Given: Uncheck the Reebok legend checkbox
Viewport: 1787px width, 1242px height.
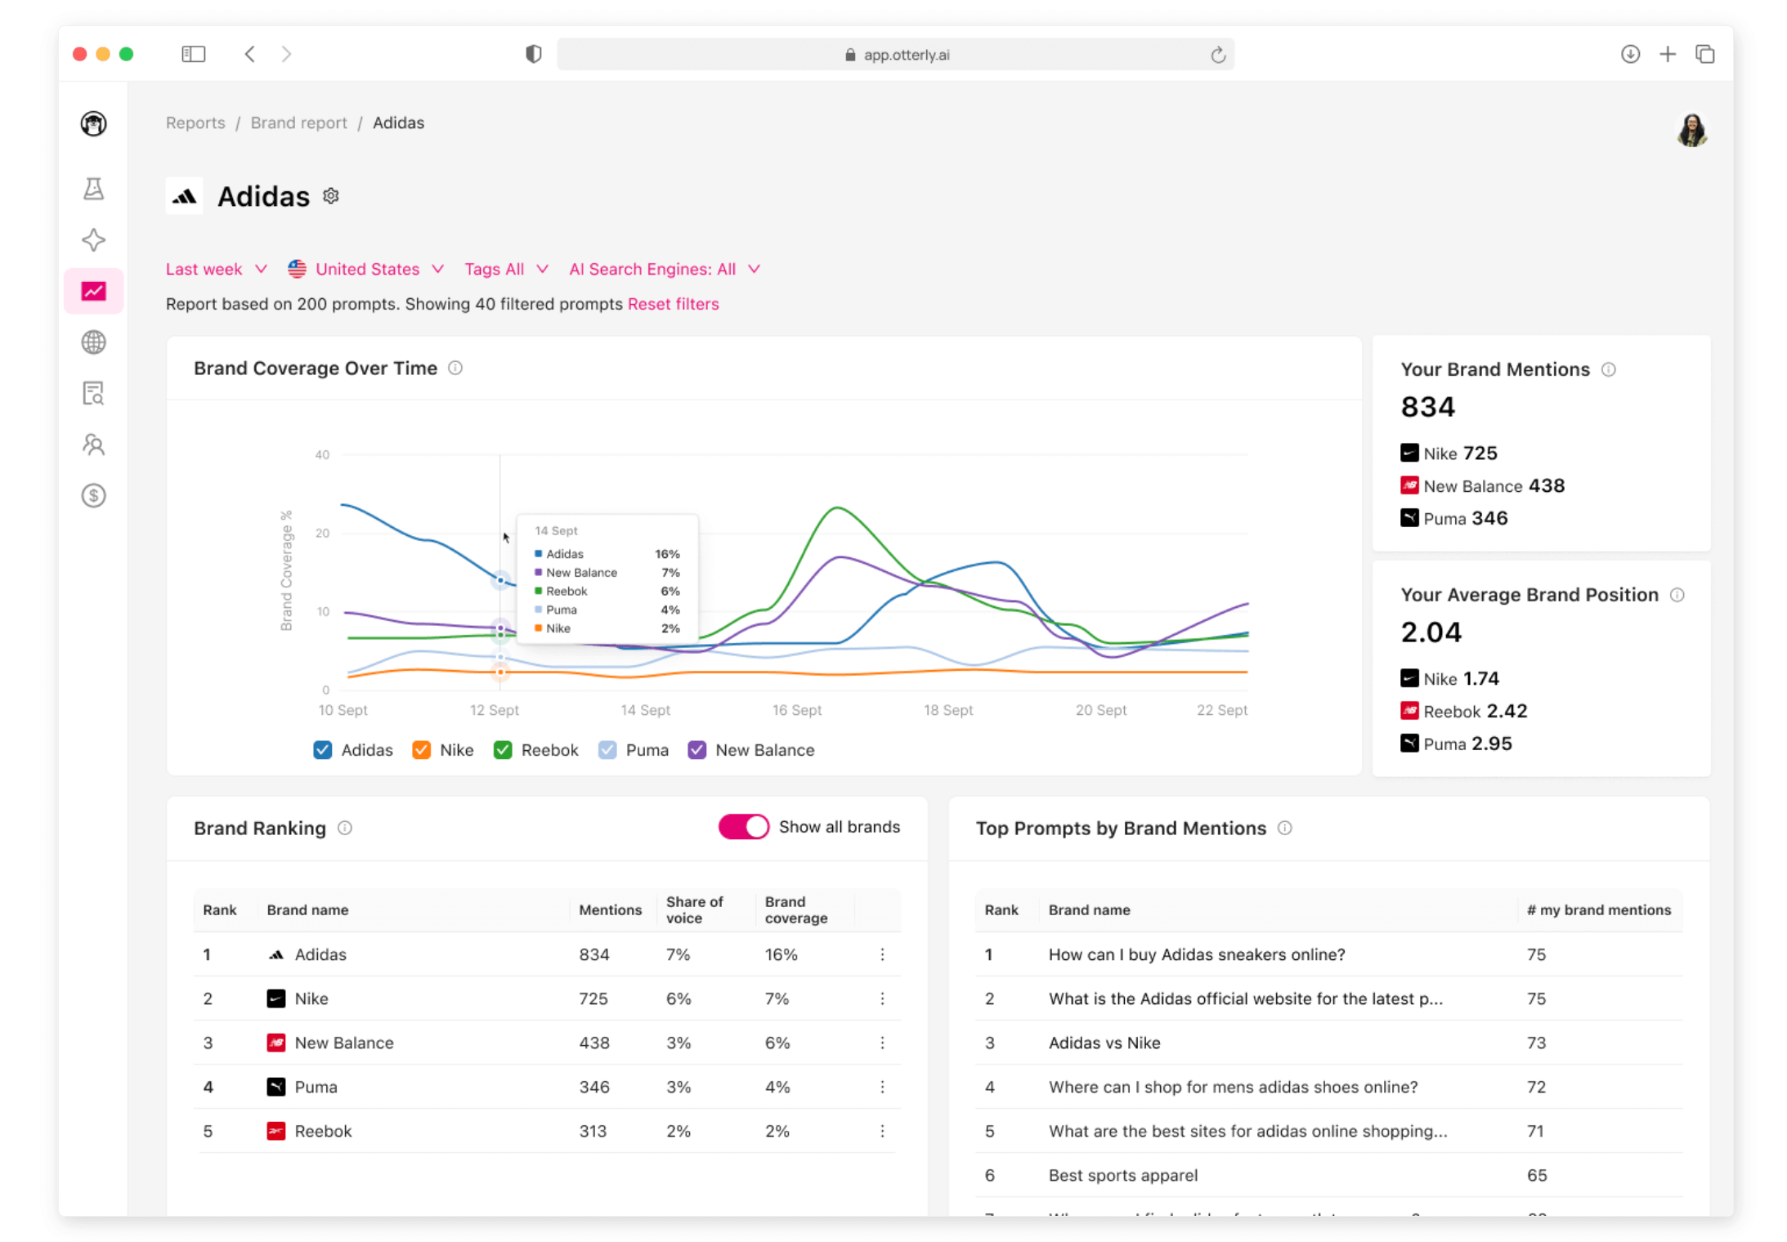Looking at the screenshot, I should 502,749.
